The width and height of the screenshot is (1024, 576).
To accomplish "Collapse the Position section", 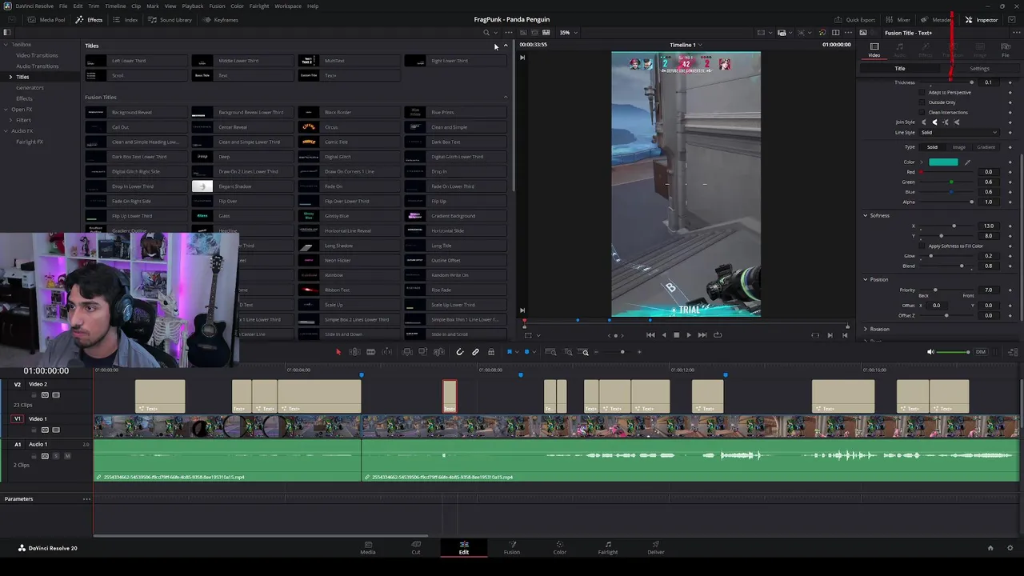I will (x=865, y=279).
